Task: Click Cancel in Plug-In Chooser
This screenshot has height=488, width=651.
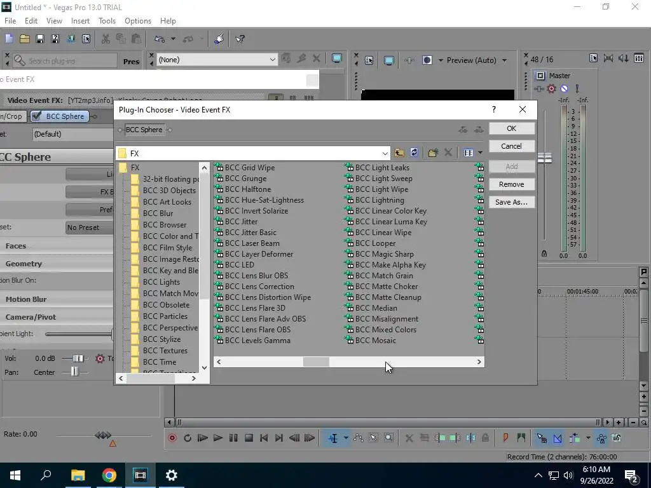Action: [512, 146]
